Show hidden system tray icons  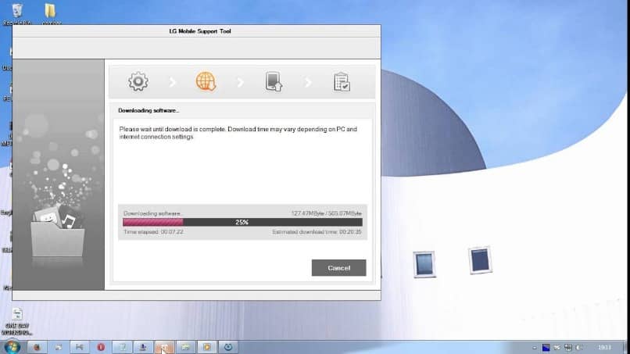pos(535,348)
